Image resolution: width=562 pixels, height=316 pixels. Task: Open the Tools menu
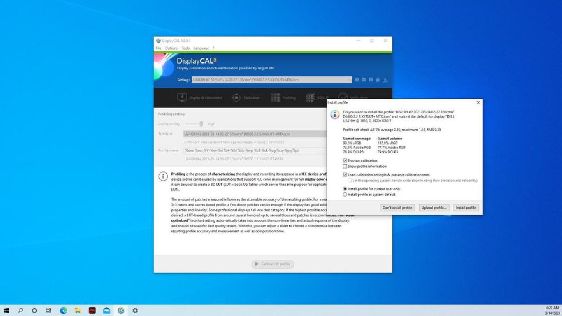coord(186,48)
